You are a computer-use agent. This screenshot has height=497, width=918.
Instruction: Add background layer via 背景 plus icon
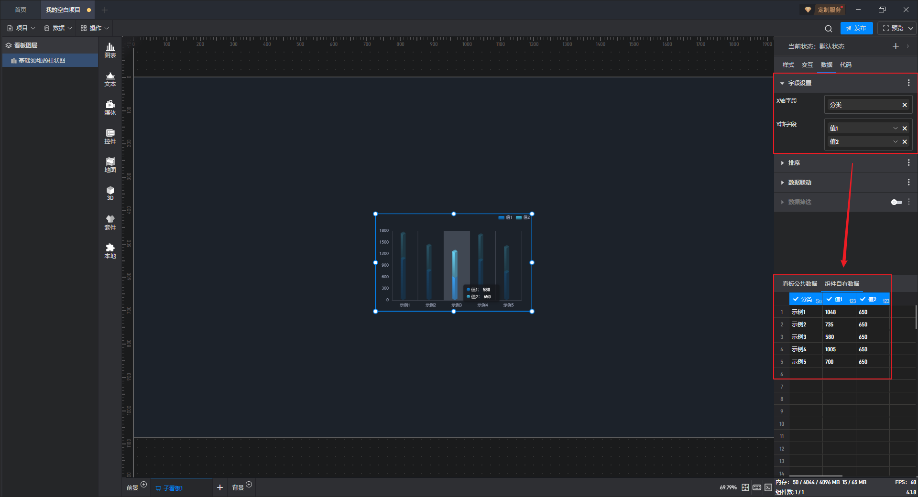[249, 485]
